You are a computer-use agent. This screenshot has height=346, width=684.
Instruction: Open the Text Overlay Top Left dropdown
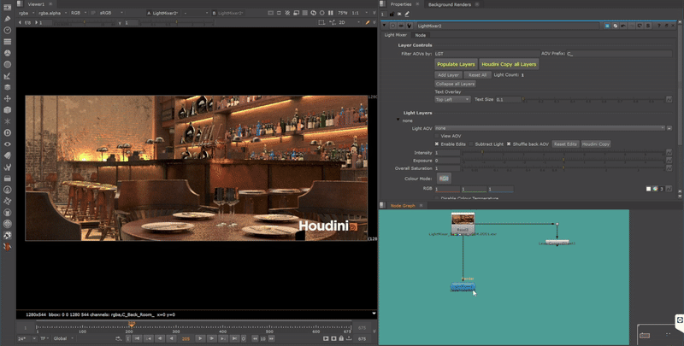[453, 99]
